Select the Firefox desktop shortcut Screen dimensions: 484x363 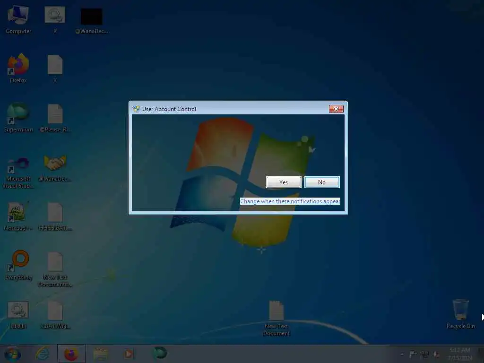[18, 69]
